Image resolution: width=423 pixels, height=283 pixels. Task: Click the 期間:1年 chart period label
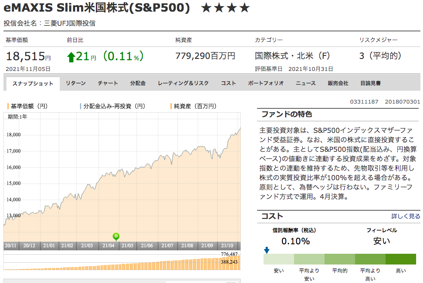pos(18,117)
